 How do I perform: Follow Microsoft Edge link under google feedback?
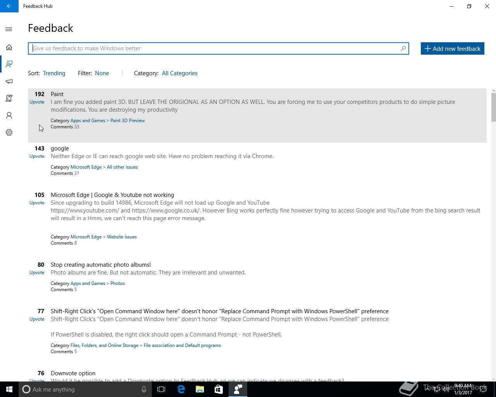click(x=86, y=167)
